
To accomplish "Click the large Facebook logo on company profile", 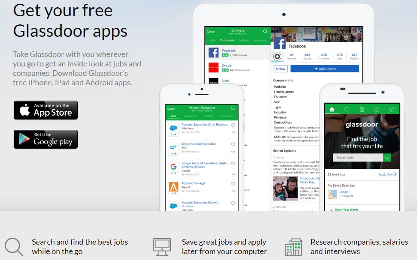I will [280, 43].
